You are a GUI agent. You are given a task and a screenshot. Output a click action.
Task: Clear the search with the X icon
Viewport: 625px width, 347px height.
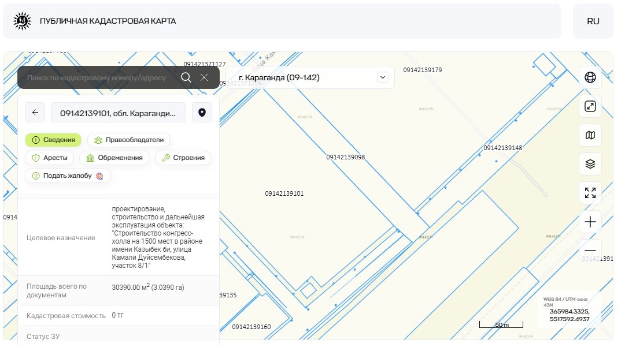click(x=204, y=77)
